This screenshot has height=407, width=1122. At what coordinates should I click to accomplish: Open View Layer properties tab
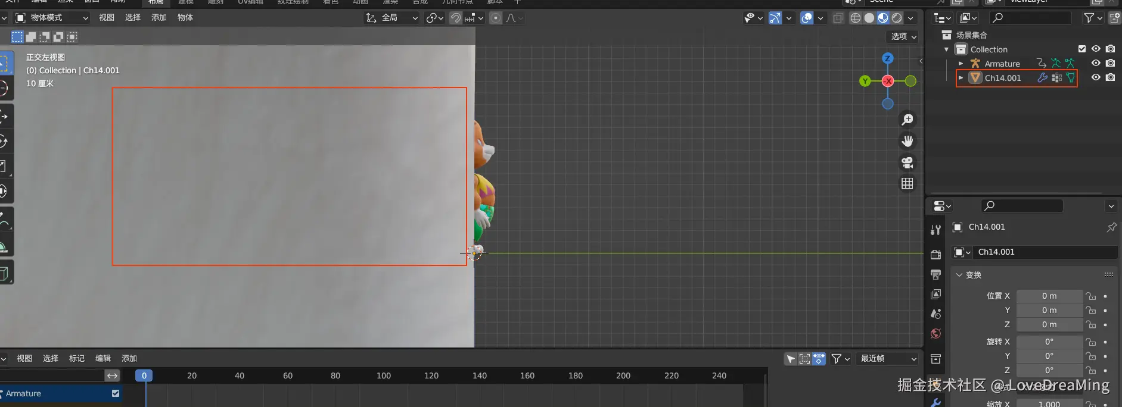pyautogui.click(x=936, y=294)
